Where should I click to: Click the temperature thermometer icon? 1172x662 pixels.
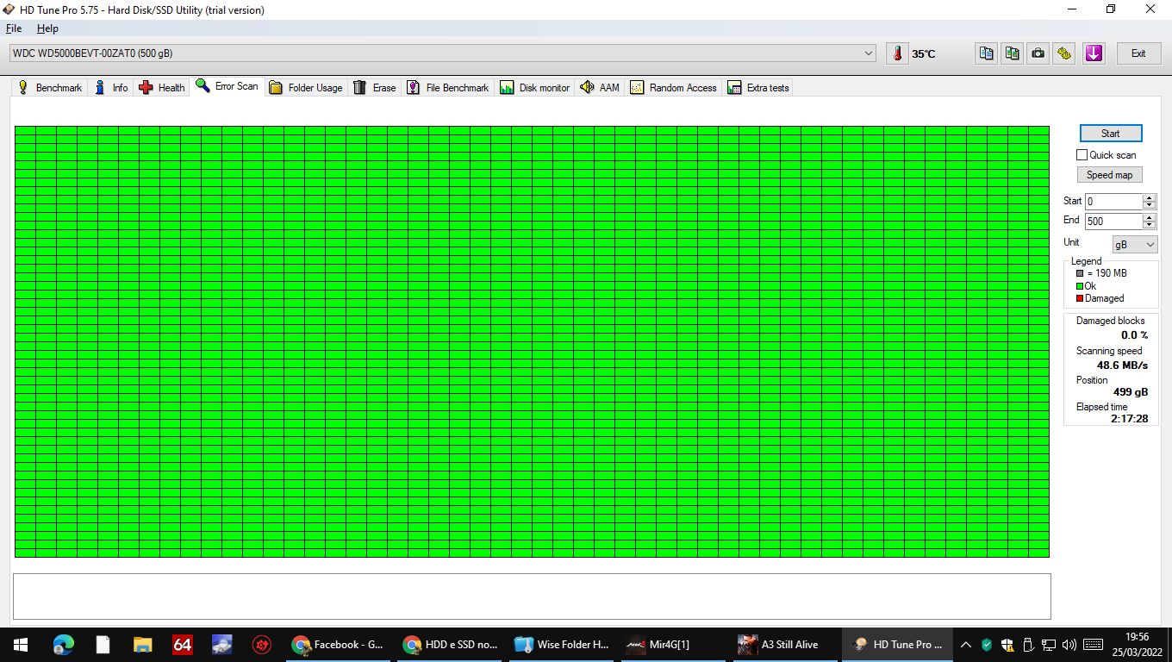[x=897, y=53]
